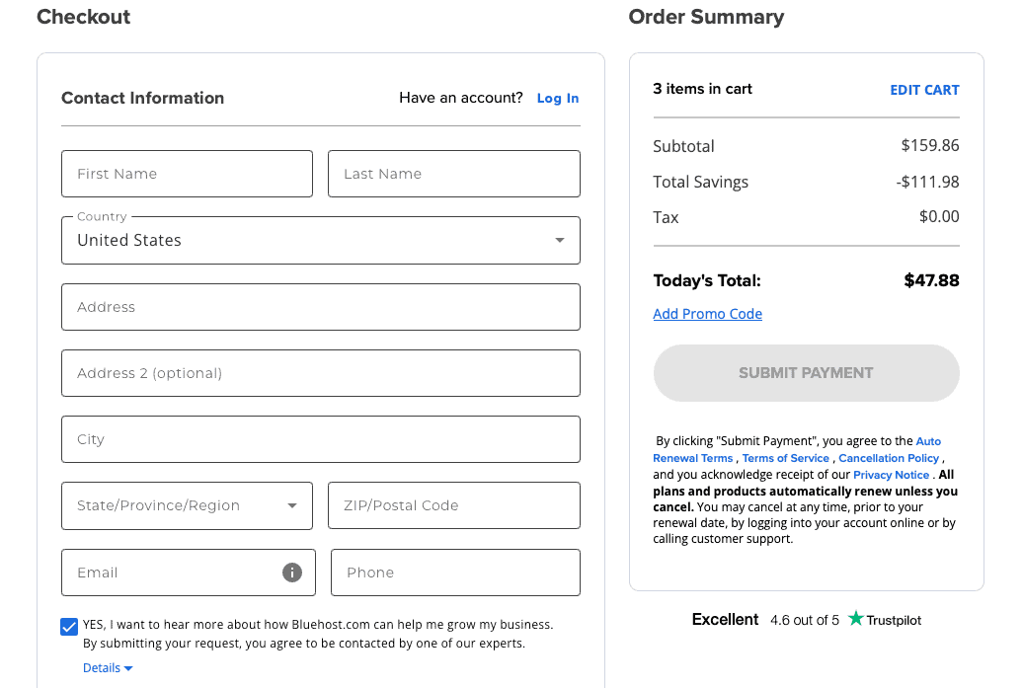Click the Phone input field

455,573
